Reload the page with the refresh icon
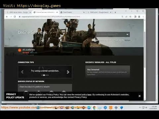The height and width of the screenshot is (119, 159). pos(15,17)
